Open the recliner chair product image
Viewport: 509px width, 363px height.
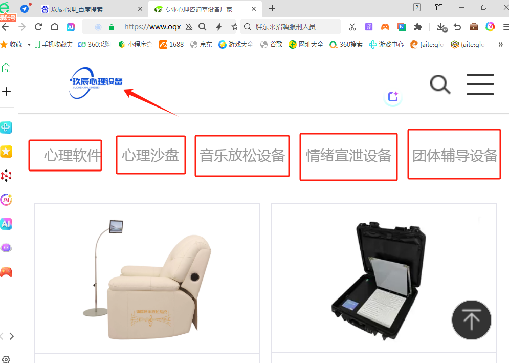pos(147,278)
